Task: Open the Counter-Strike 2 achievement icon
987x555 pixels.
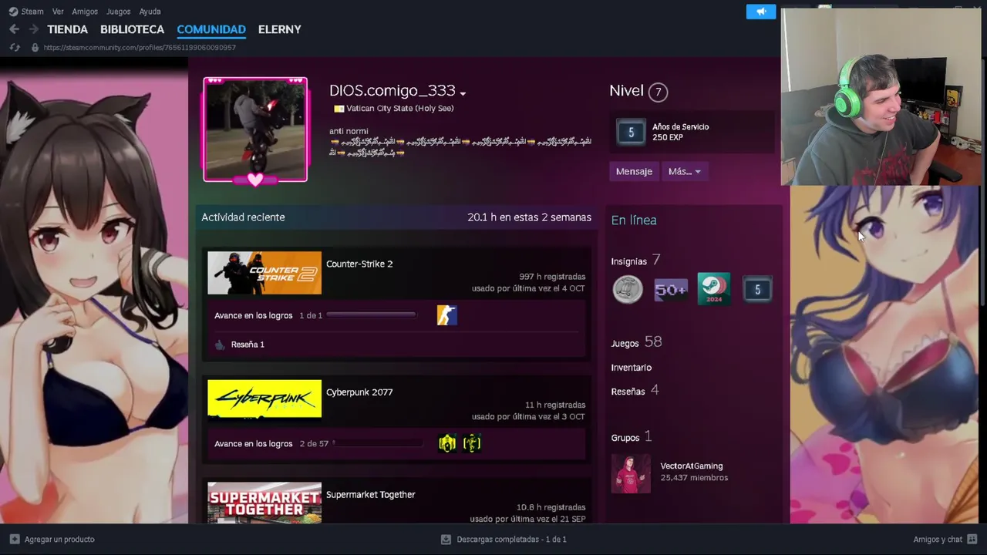Action: point(447,315)
